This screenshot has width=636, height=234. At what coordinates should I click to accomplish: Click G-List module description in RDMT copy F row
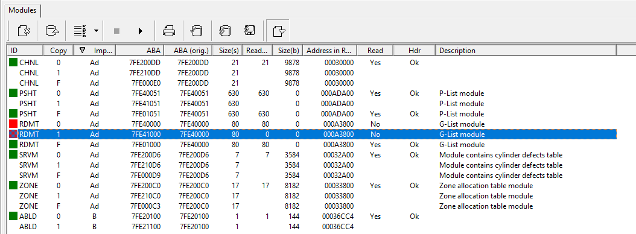pyautogui.click(x=462, y=144)
